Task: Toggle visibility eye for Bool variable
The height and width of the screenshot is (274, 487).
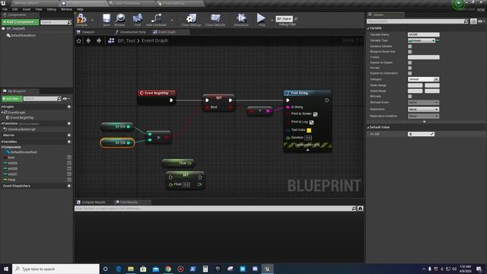Action: pos(69,158)
